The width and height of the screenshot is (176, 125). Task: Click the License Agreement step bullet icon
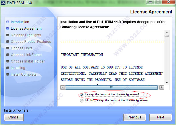(x=7, y=28)
